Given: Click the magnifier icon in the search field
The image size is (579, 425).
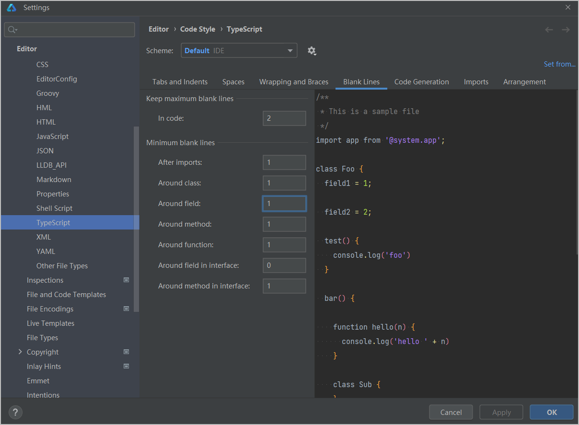Looking at the screenshot, I should click(11, 29).
